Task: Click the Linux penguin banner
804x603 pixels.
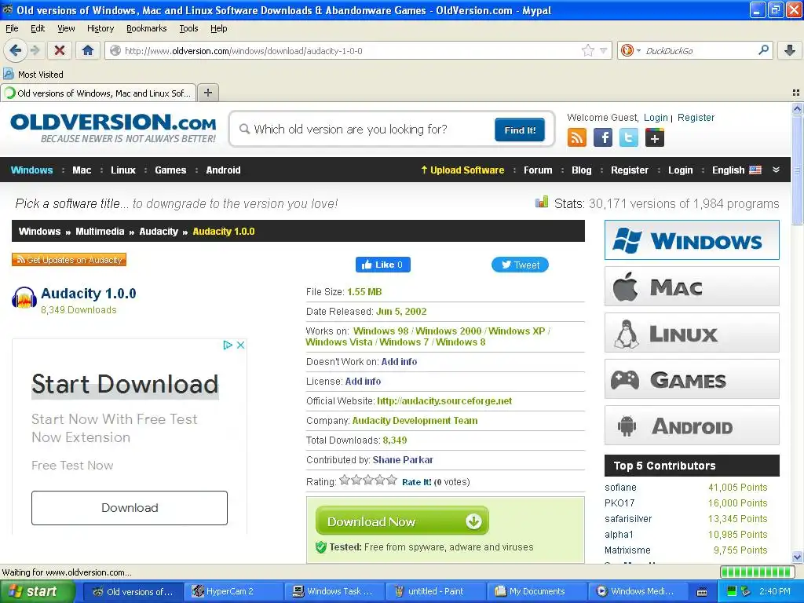Action: coord(692,333)
